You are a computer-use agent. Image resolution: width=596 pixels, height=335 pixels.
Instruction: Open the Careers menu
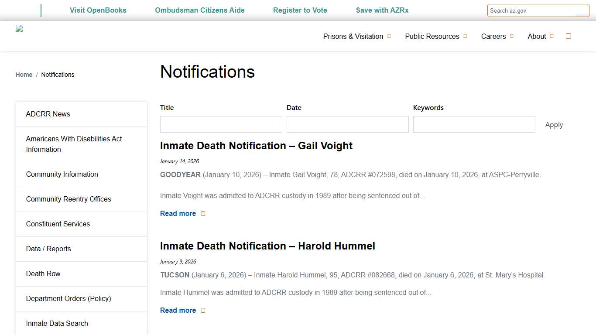click(x=493, y=36)
